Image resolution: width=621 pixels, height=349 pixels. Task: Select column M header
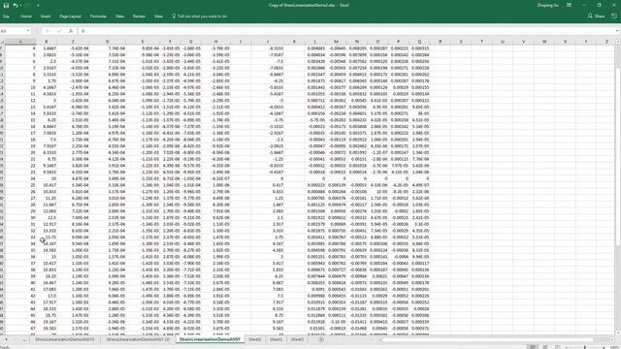tap(336, 42)
